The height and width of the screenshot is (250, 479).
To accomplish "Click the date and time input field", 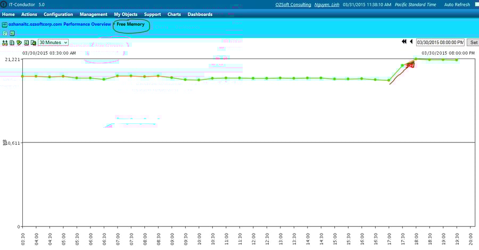I will (440, 42).
